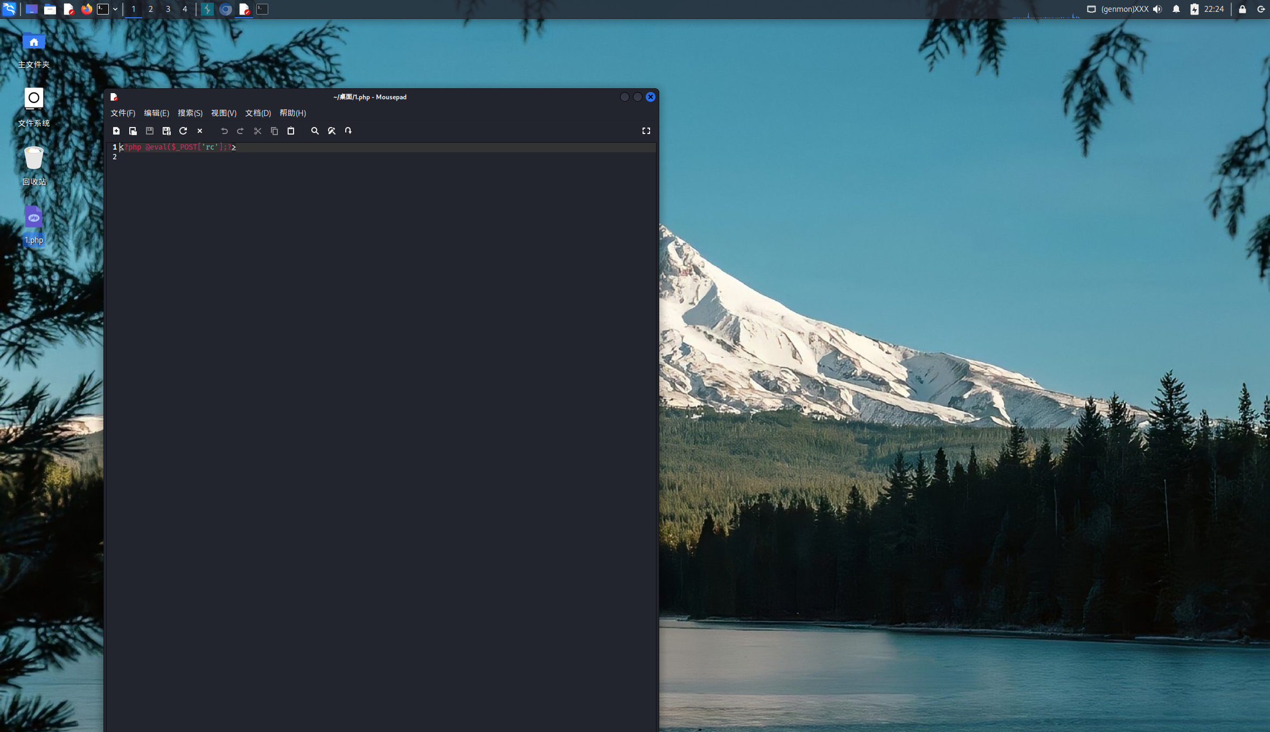The width and height of the screenshot is (1270, 732).
Task: Click the Save As toolbar icon
Action: click(166, 131)
